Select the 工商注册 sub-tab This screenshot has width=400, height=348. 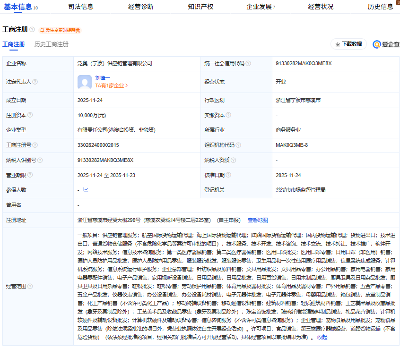point(14,44)
